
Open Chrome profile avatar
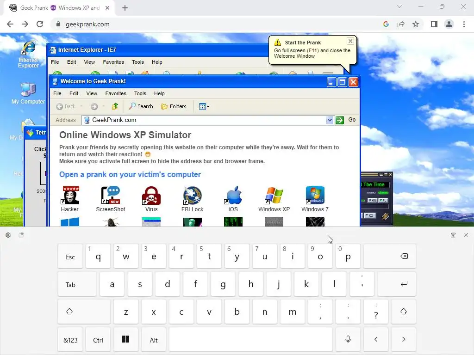pyautogui.click(x=449, y=24)
